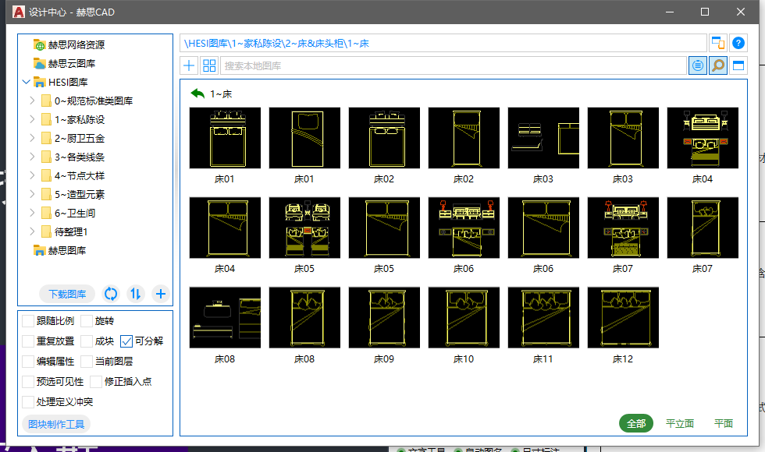Click the folder icon of 4~节点大样
The height and width of the screenshot is (452, 765).
pyautogui.click(x=46, y=176)
